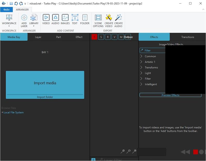Toggle the V button in timeline header
This screenshot has height=161, width=206.
coord(114,37)
